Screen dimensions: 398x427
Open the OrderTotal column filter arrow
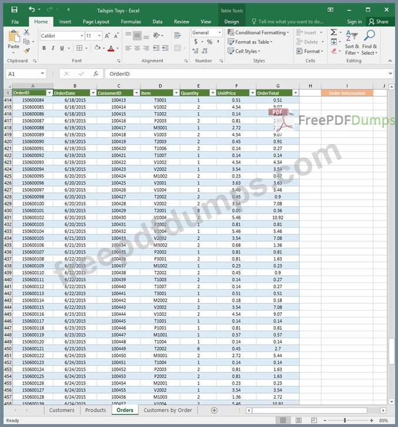click(295, 93)
